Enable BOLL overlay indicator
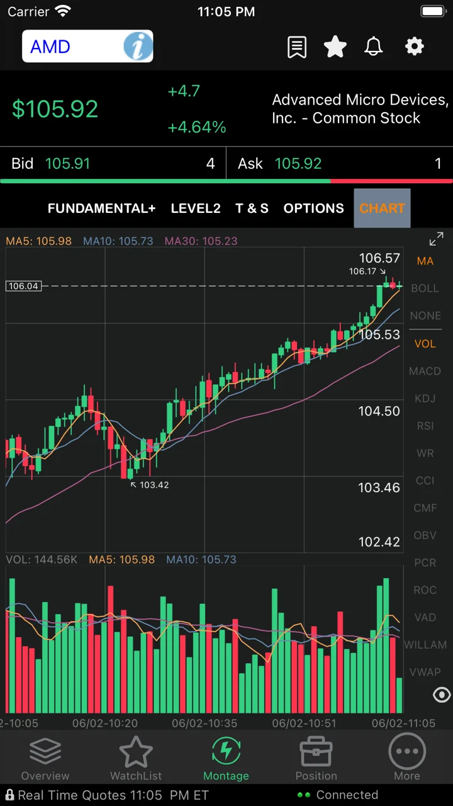This screenshot has height=806, width=453. pyautogui.click(x=425, y=288)
